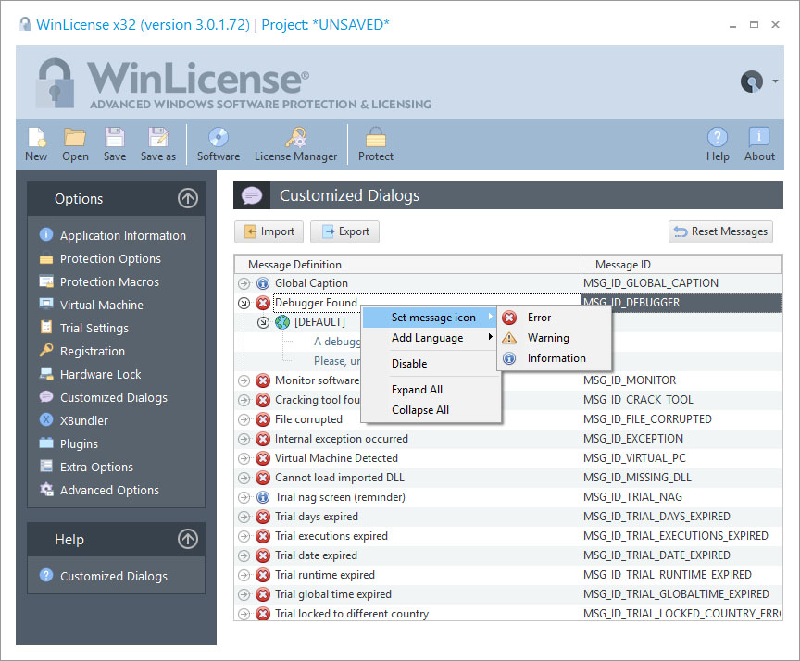The height and width of the screenshot is (661, 800).
Task: Choose Expand All in context menu
Action: pos(430,390)
